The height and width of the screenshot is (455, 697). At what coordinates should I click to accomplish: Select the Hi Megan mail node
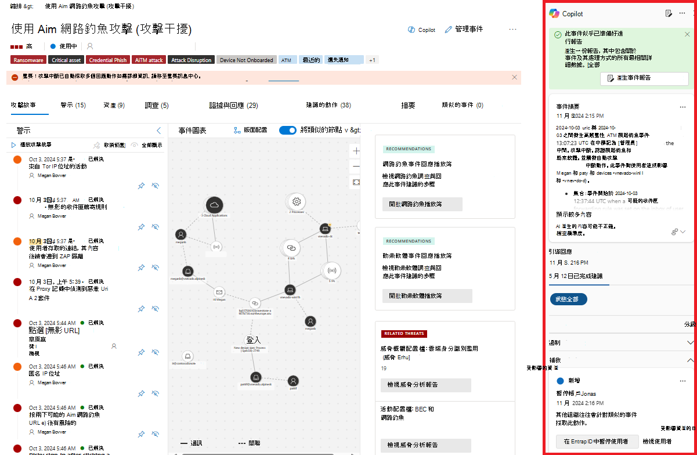[219, 292]
